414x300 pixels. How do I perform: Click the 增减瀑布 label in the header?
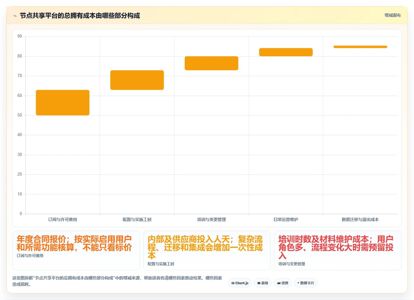click(392, 15)
